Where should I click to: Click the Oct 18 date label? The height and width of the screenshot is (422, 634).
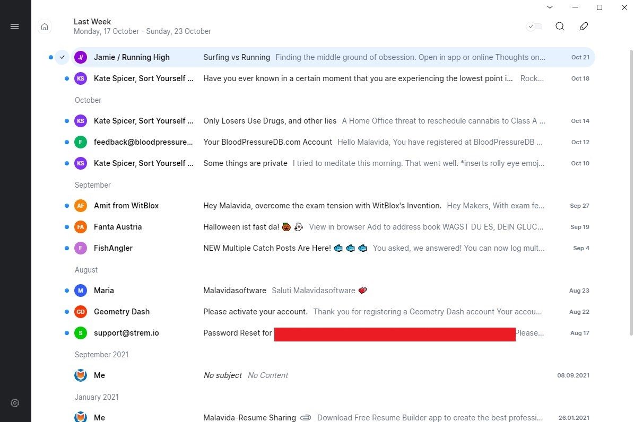(580, 78)
